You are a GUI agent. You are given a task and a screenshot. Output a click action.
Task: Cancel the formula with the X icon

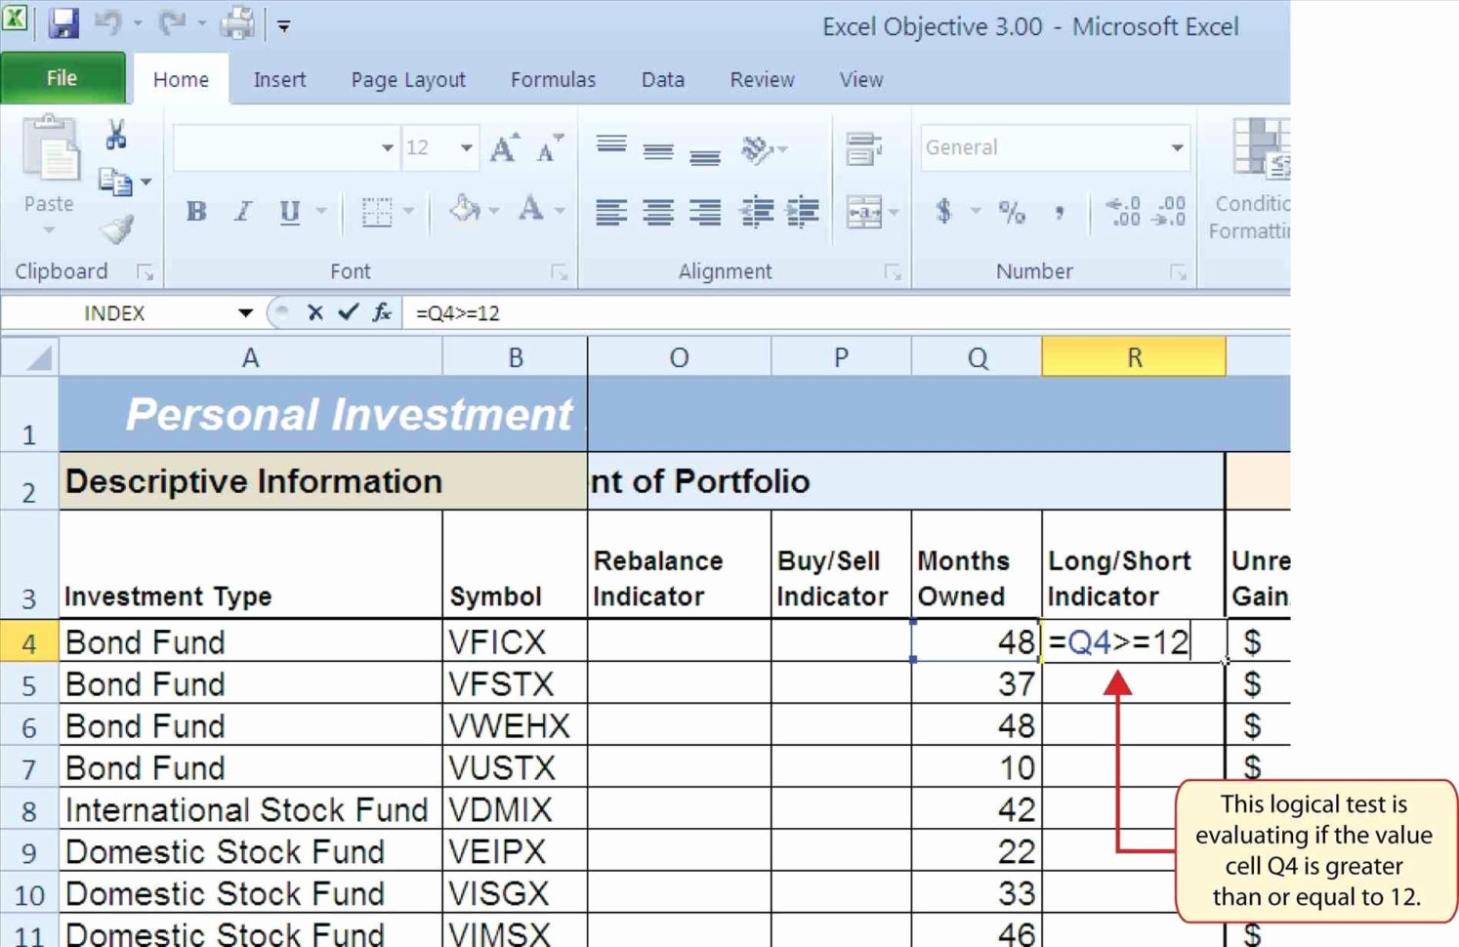[315, 313]
